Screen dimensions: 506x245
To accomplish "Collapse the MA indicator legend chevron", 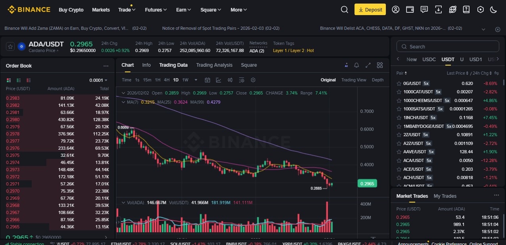I will click(123, 102).
